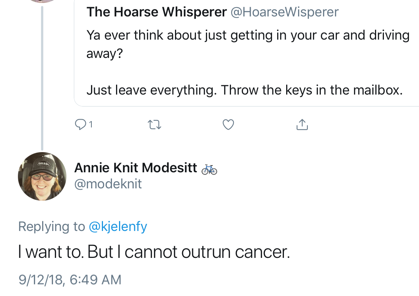Tap the "Replying to" label
The image size is (419, 296).
(51, 227)
